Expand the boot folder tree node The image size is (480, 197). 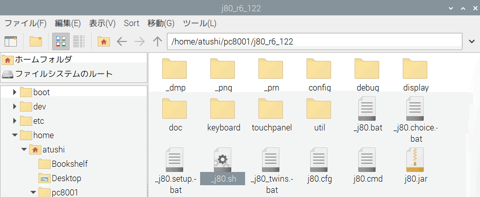click(14, 92)
